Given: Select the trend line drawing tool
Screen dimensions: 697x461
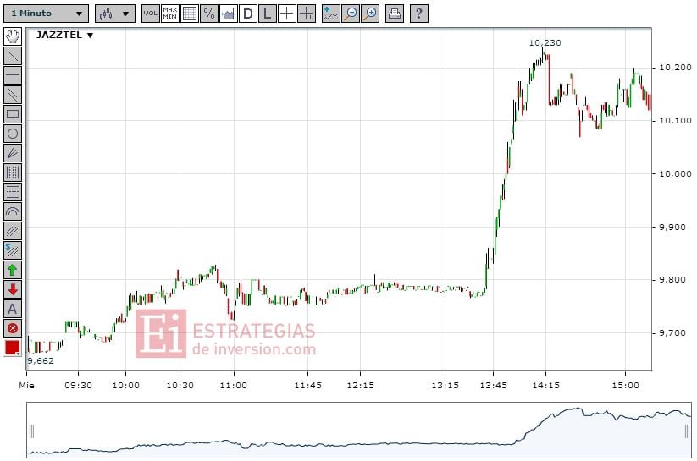Looking at the screenshot, I should coord(13,56).
